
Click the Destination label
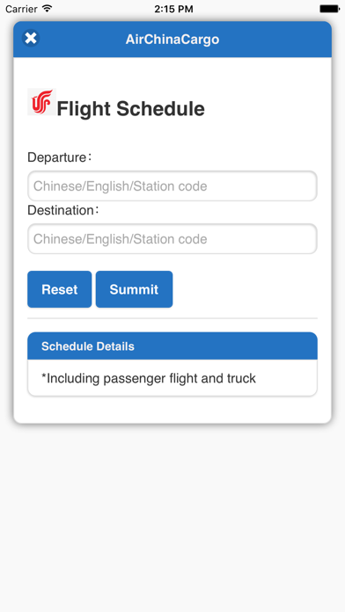(x=63, y=210)
